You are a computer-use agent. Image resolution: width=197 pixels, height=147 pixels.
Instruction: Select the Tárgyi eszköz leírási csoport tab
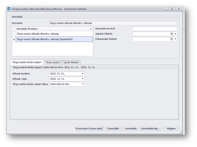[27, 62]
